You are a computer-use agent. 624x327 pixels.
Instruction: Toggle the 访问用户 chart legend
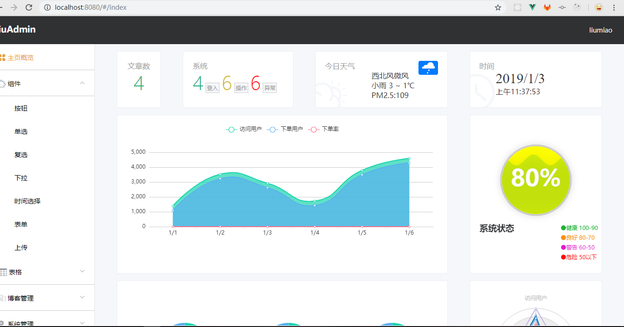(x=244, y=129)
